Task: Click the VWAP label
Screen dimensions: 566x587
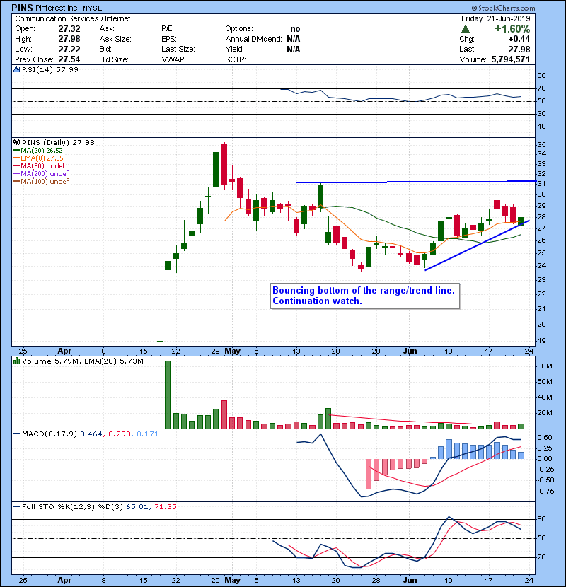Action: point(173,59)
